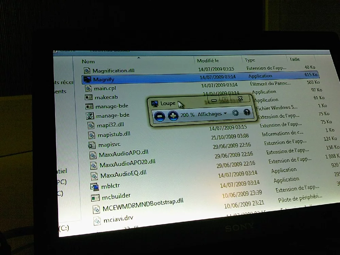This screenshot has width=340, height=255.
Task: Select the makecab application icon
Action: (x=89, y=97)
